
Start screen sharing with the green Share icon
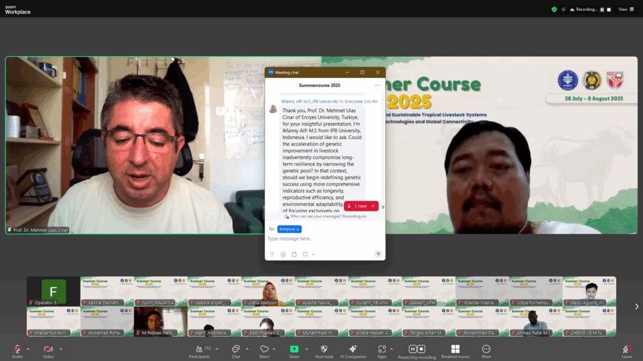(x=294, y=349)
